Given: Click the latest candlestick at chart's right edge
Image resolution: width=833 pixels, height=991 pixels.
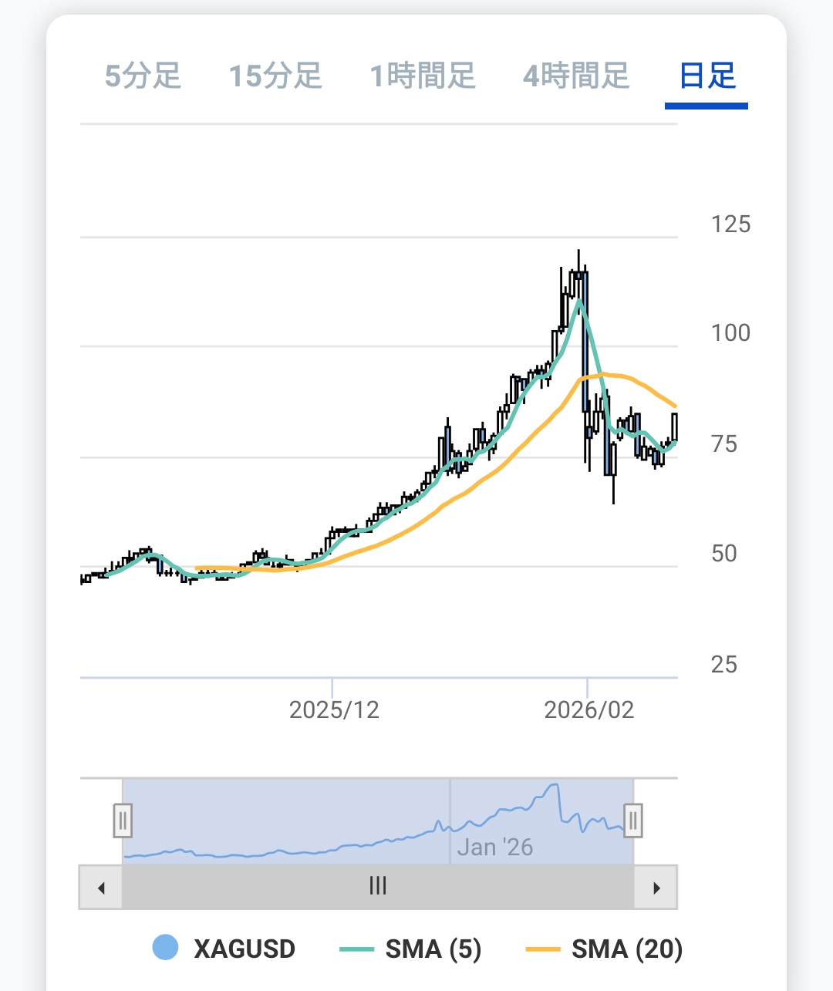Looking at the screenshot, I should click(675, 426).
